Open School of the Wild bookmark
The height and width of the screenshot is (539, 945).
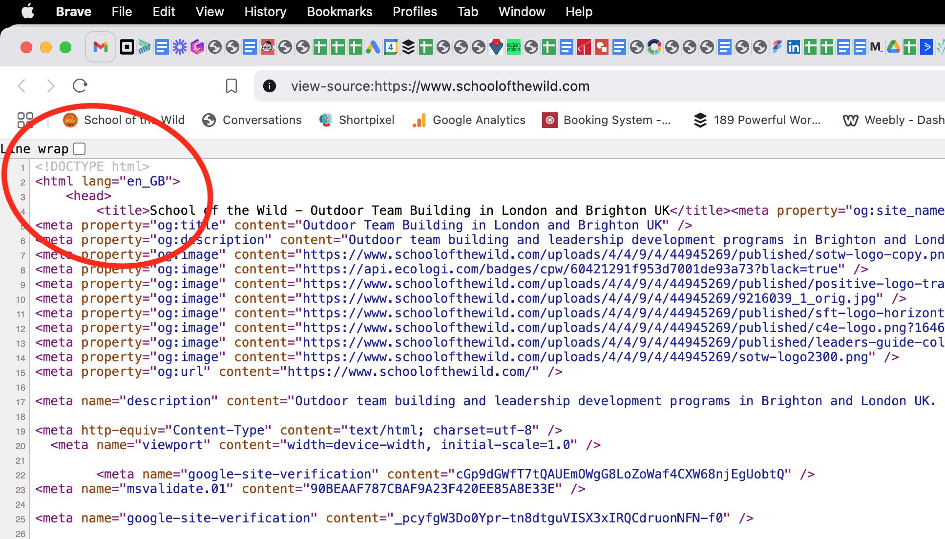tap(124, 120)
